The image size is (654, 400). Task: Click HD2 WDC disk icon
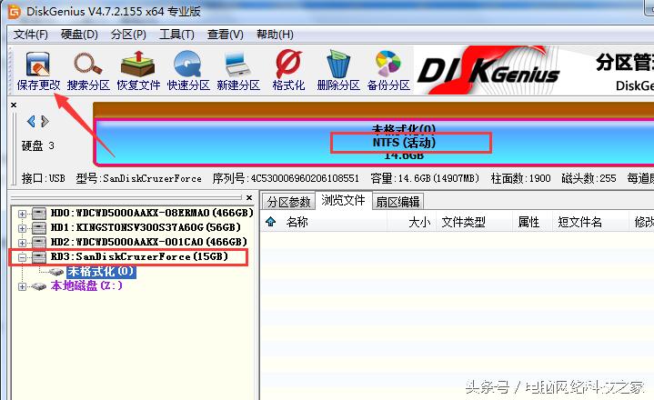[39, 242]
